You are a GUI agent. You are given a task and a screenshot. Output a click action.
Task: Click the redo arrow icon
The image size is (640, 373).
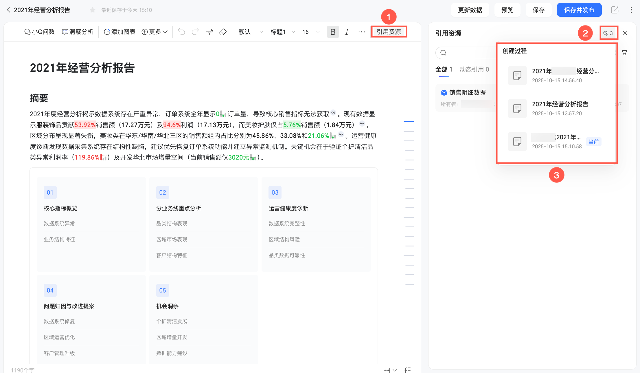pyautogui.click(x=195, y=32)
